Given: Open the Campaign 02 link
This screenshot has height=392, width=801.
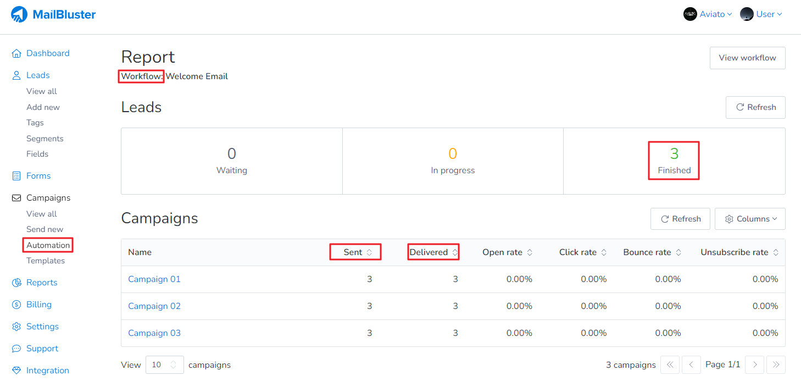Looking at the screenshot, I should 154,306.
